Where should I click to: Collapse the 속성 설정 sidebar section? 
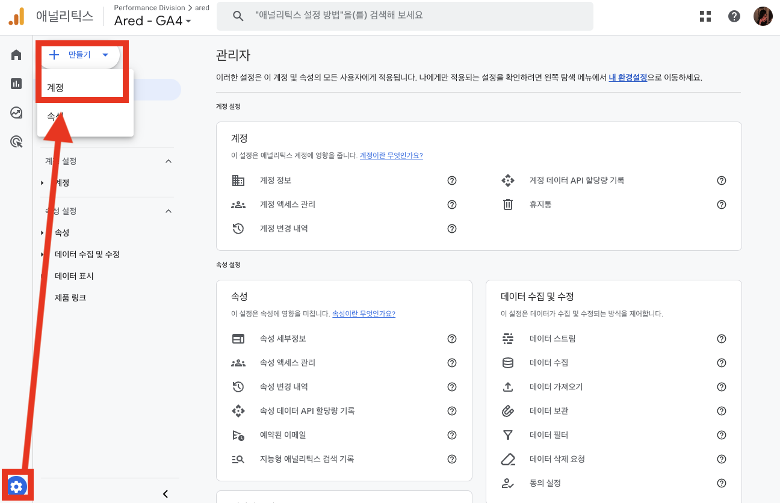pyautogui.click(x=169, y=211)
